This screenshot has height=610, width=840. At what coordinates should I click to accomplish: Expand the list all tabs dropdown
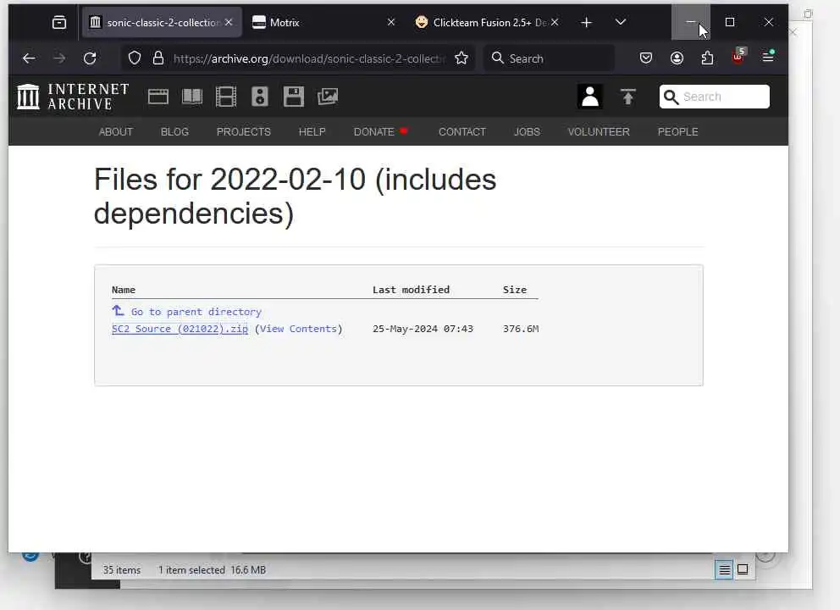tap(621, 22)
